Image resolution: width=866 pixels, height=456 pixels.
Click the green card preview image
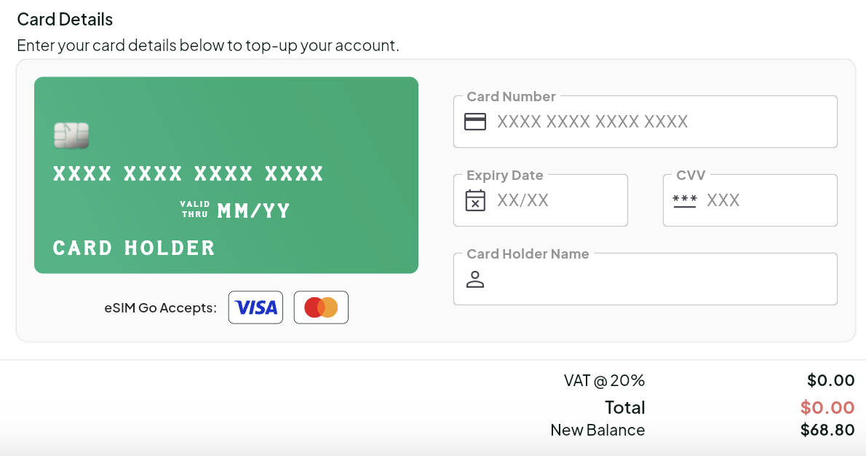pyautogui.click(x=226, y=176)
